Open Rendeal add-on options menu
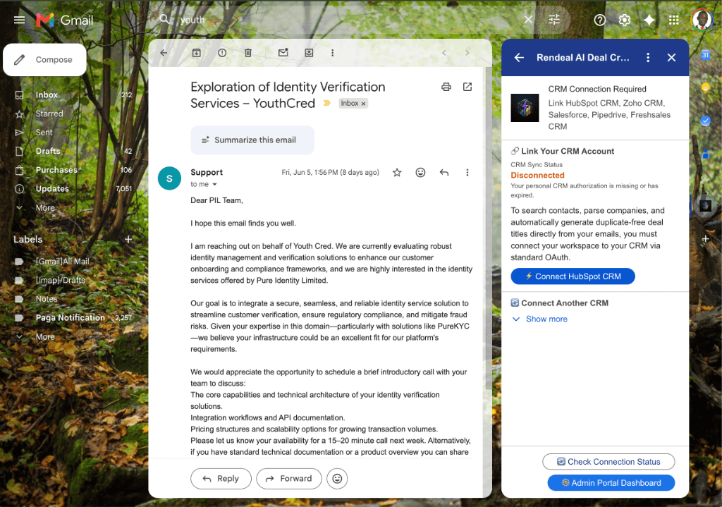Image resolution: width=722 pixels, height=507 pixels. [648, 58]
